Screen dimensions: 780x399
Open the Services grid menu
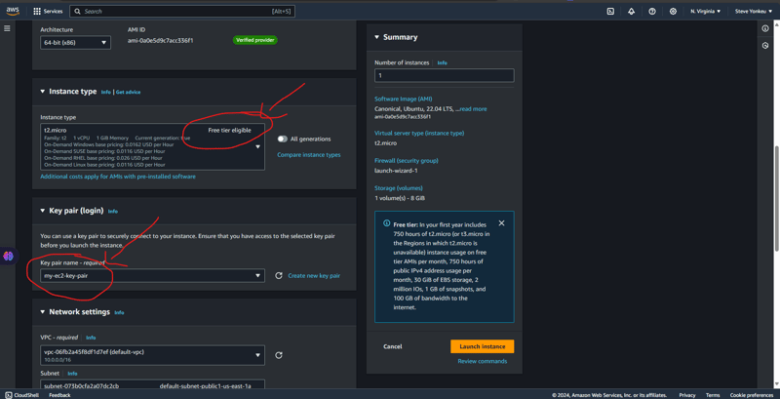(48, 11)
